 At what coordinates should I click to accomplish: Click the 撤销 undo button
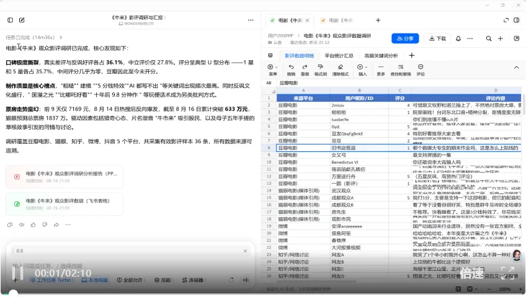(291, 70)
